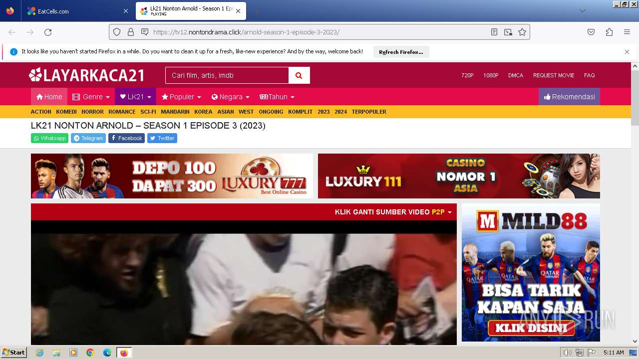Viewport: 639px width, 359px height.
Task: Click the LAYARKACA21 site logo
Action: click(87, 75)
